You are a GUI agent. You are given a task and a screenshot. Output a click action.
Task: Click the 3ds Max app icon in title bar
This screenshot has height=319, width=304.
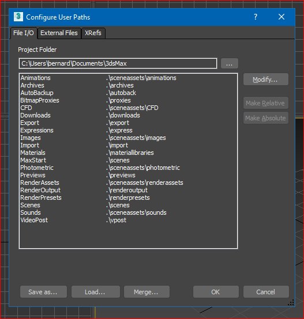coord(18,17)
